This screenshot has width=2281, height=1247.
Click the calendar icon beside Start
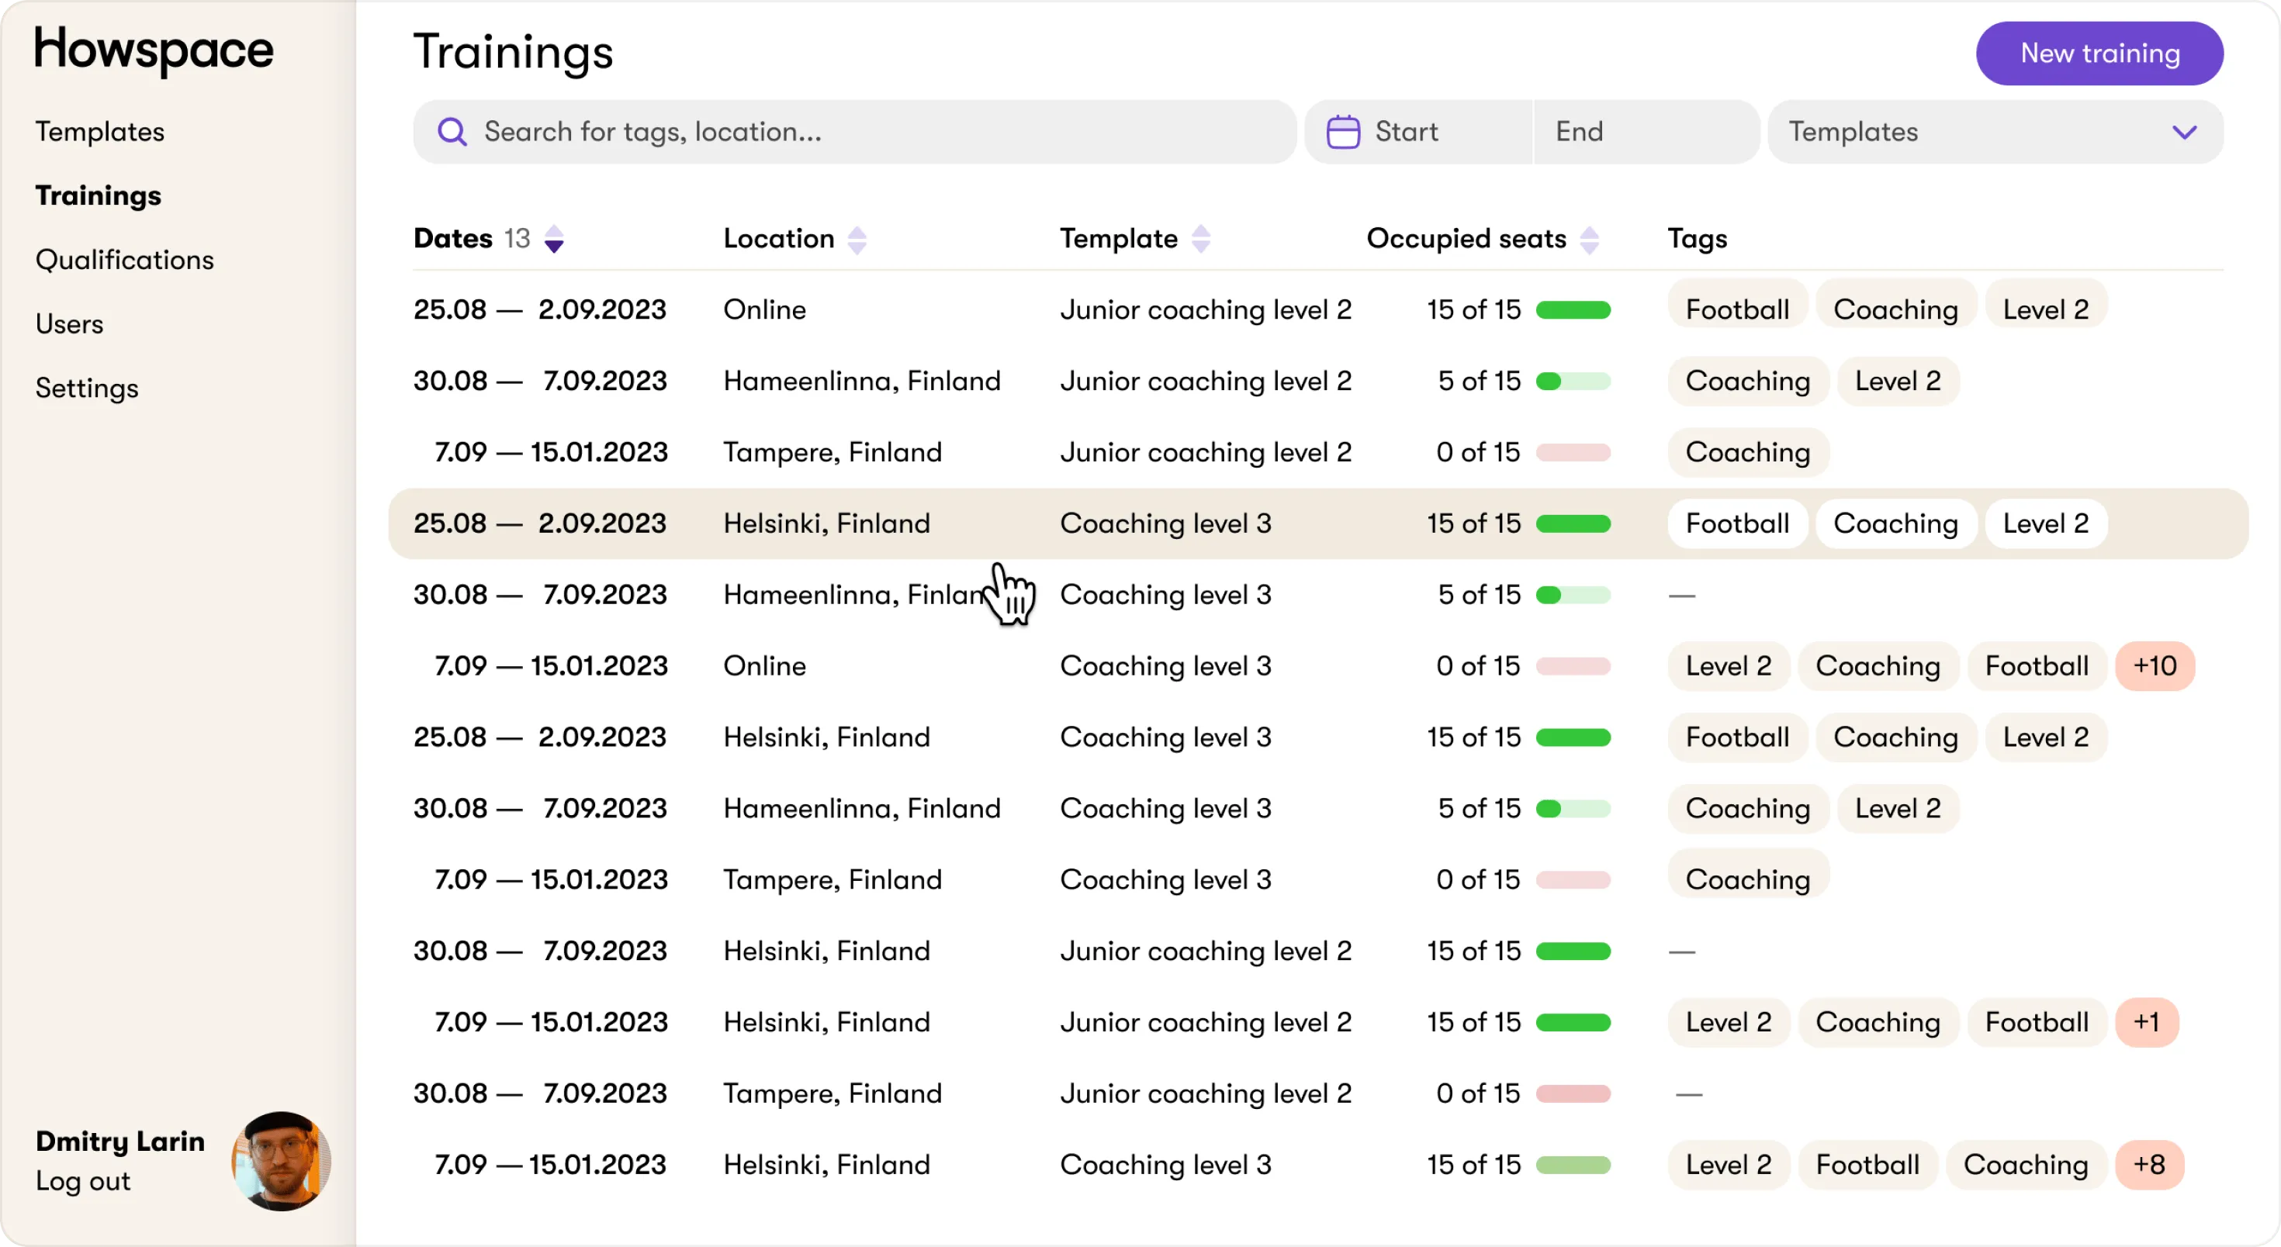(1342, 132)
